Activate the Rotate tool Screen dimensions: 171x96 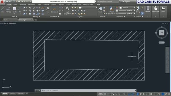point(34,8)
